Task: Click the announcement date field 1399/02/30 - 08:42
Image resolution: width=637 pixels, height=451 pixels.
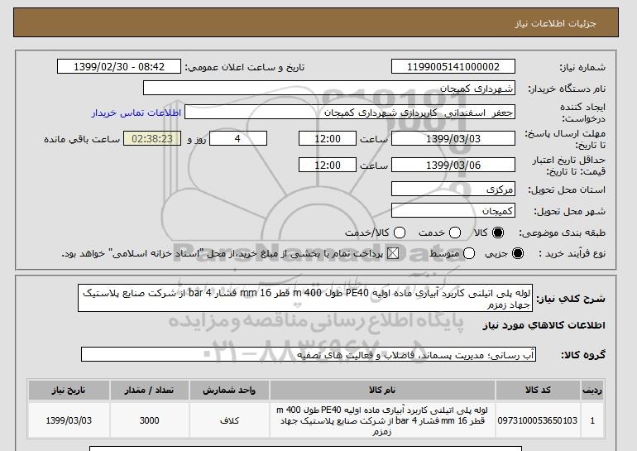Action: tap(119, 67)
